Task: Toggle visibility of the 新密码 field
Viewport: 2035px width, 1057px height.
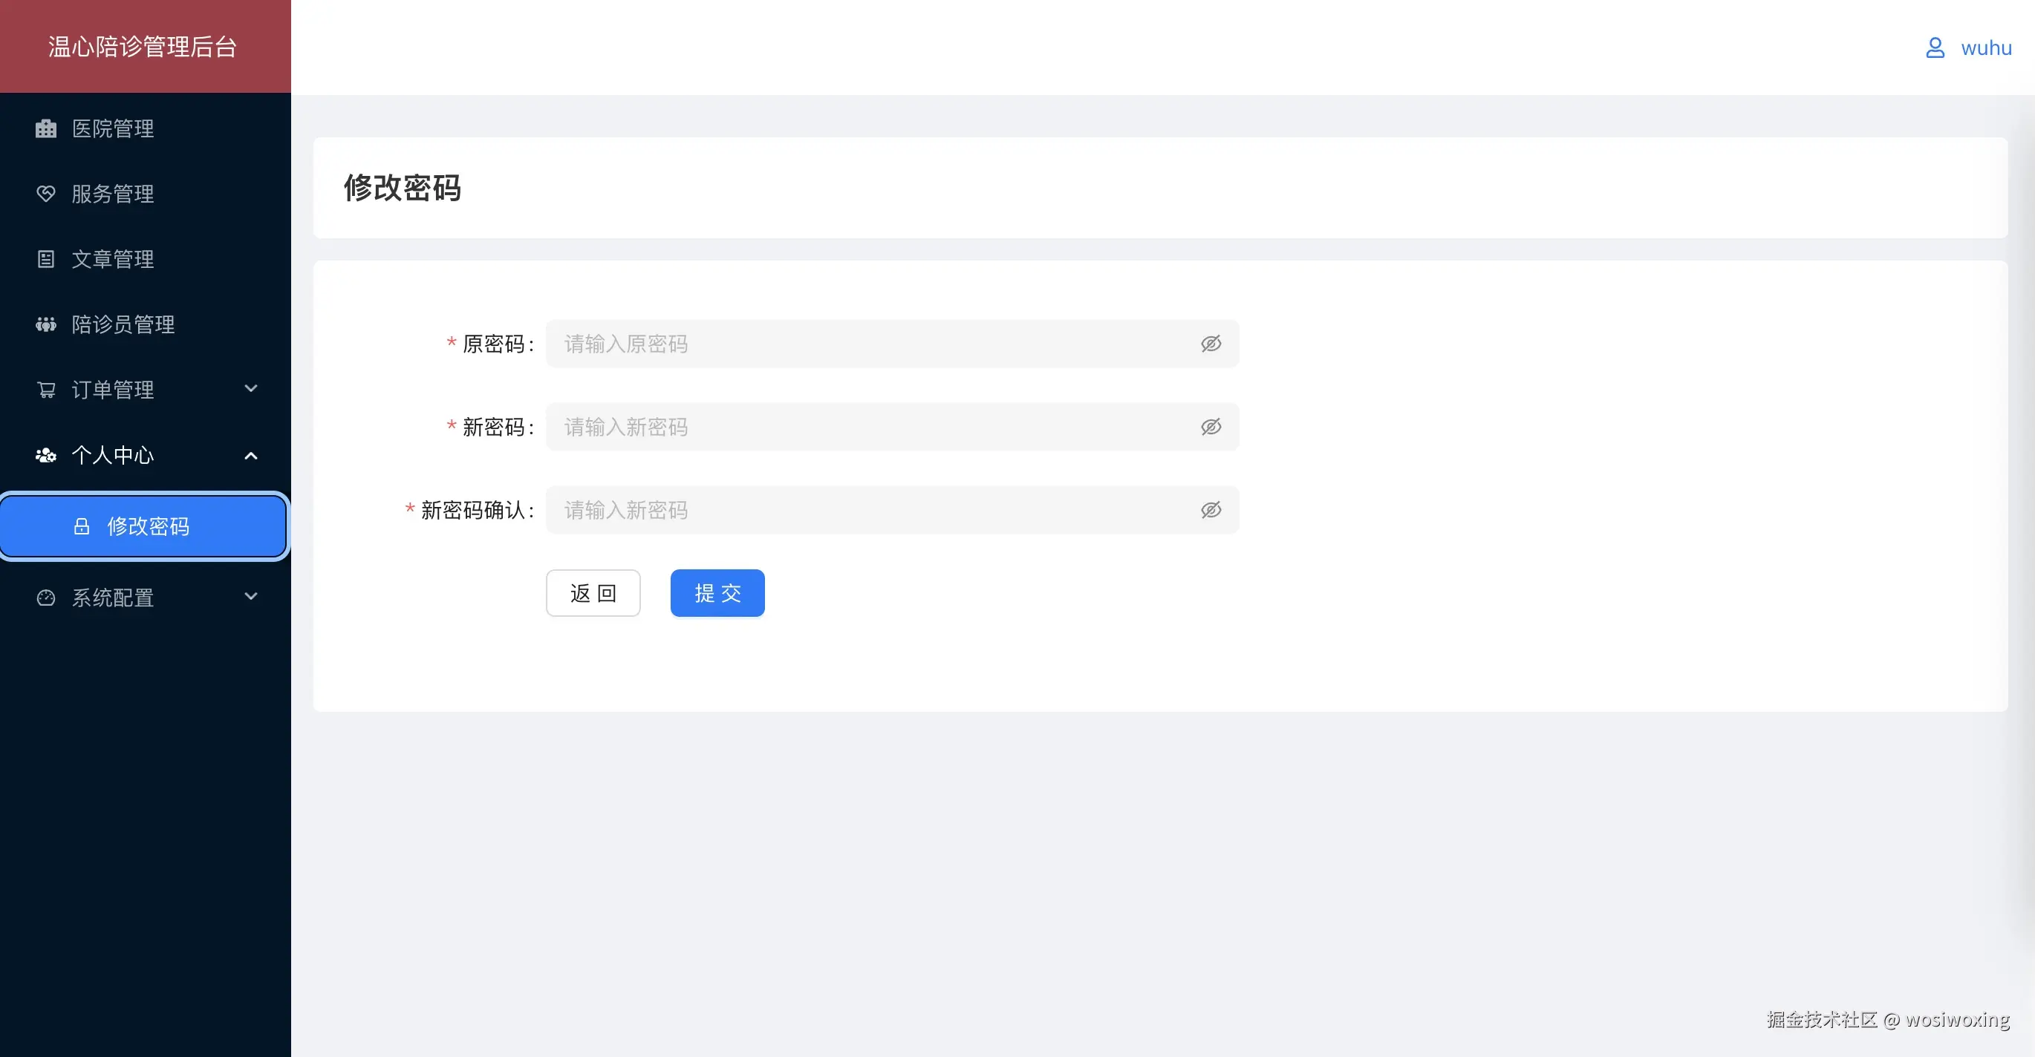Action: click(1211, 427)
